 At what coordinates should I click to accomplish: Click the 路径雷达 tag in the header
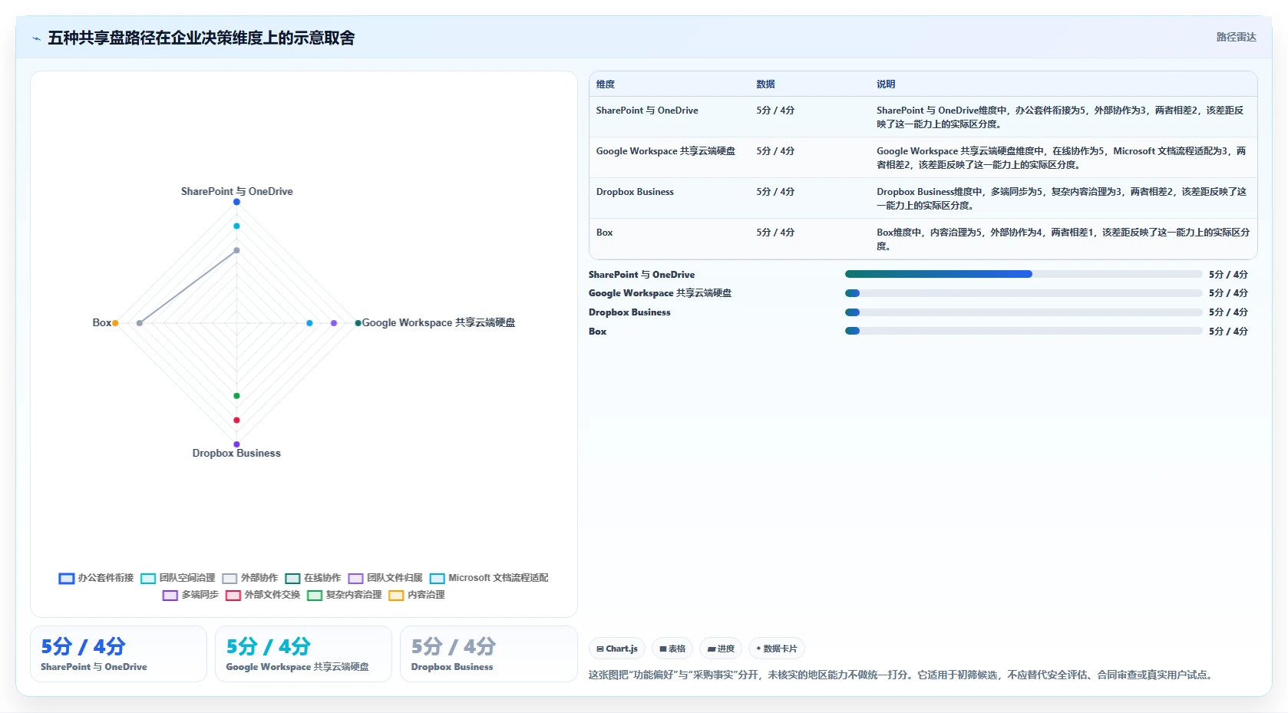[x=1236, y=37]
